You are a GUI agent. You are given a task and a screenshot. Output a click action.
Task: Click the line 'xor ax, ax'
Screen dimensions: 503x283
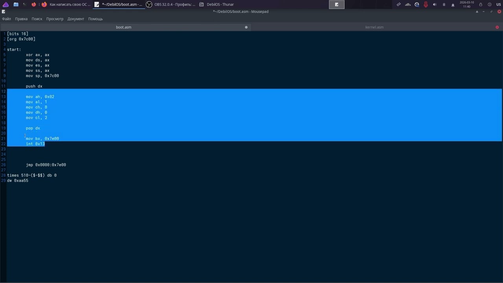pyautogui.click(x=38, y=55)
